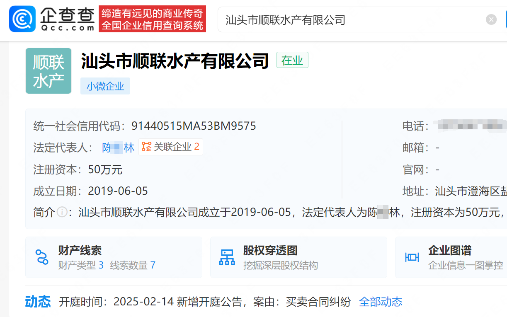Screen dimensions: 507x317
Task: Click the 关联企业 network icon
Action: 147,147
